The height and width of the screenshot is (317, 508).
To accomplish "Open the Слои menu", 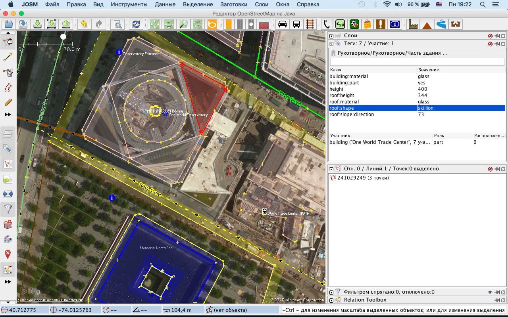I will point(262,4).
